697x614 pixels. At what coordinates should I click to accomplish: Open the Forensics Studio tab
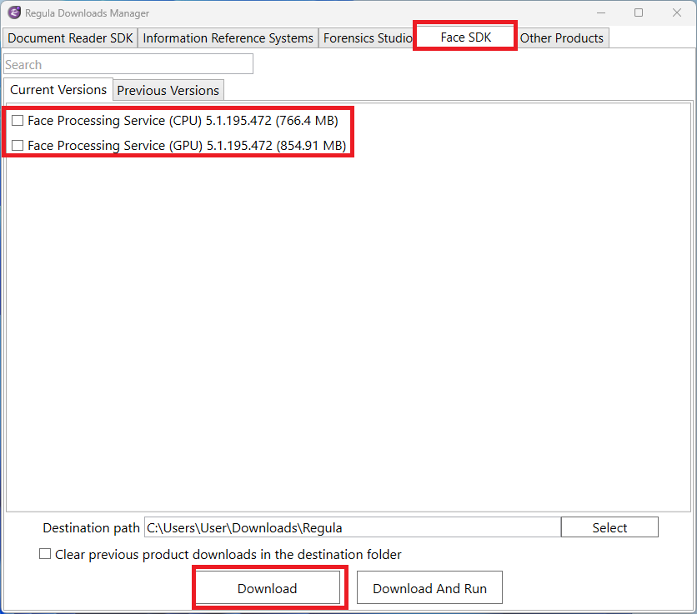click(x=368, y=38)
